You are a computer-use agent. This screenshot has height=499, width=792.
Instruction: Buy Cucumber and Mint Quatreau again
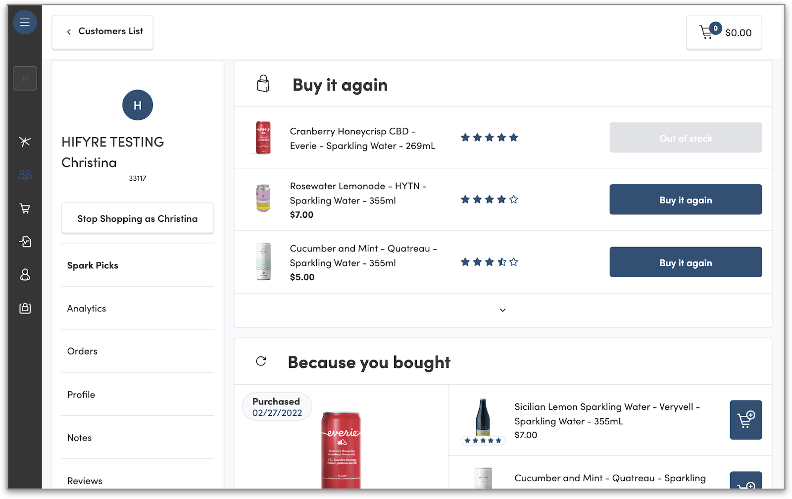(x=685, y=262)
